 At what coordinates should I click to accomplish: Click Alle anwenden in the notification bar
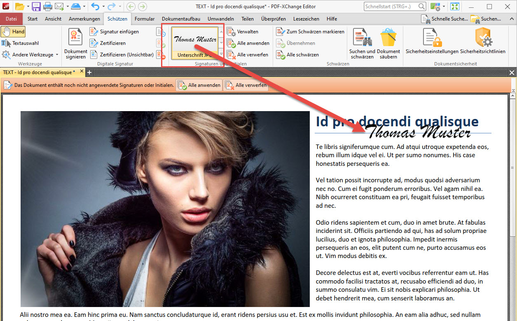click(199, 86)
